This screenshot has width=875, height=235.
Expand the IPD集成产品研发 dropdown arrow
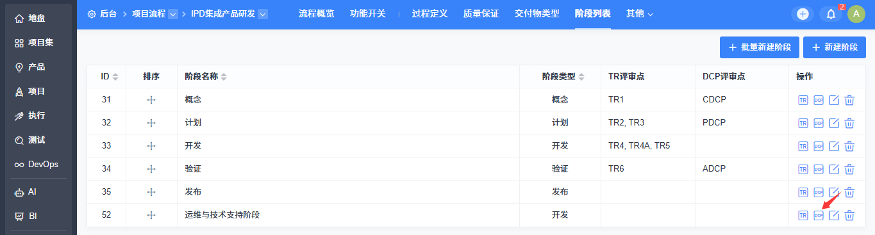click(263, 14)
